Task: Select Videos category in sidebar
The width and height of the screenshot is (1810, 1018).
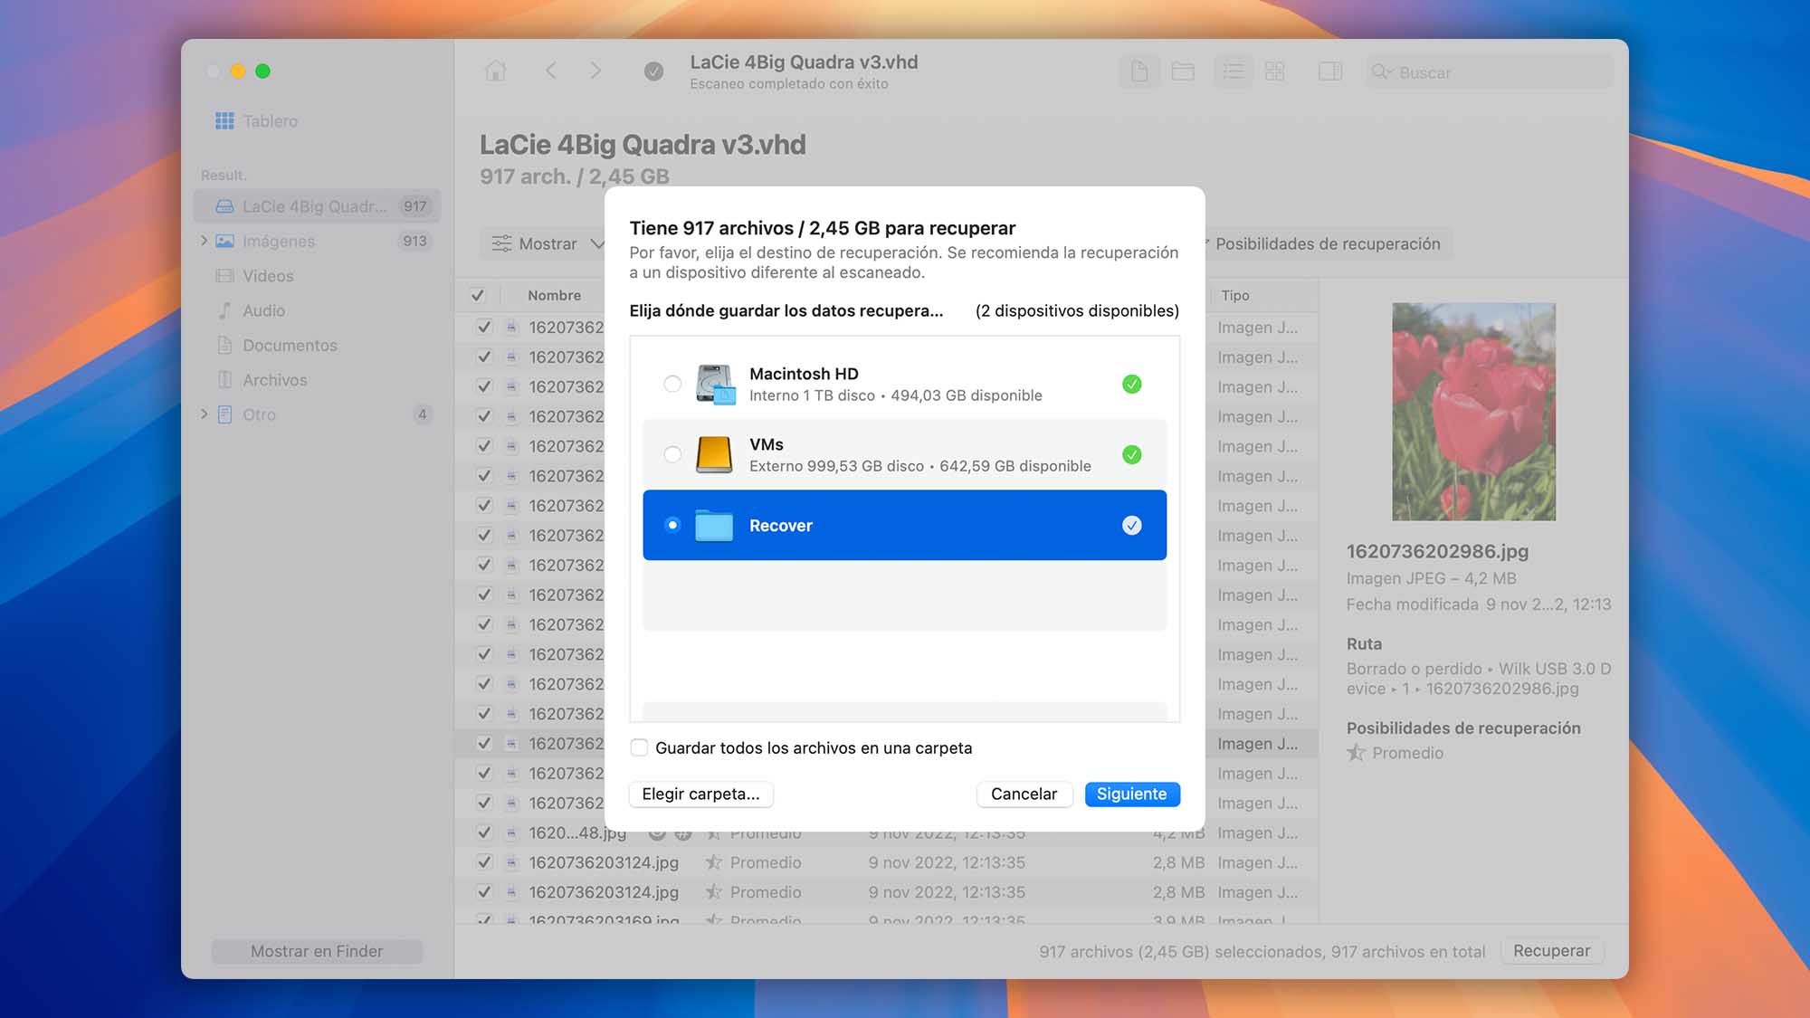Action: 267,275
